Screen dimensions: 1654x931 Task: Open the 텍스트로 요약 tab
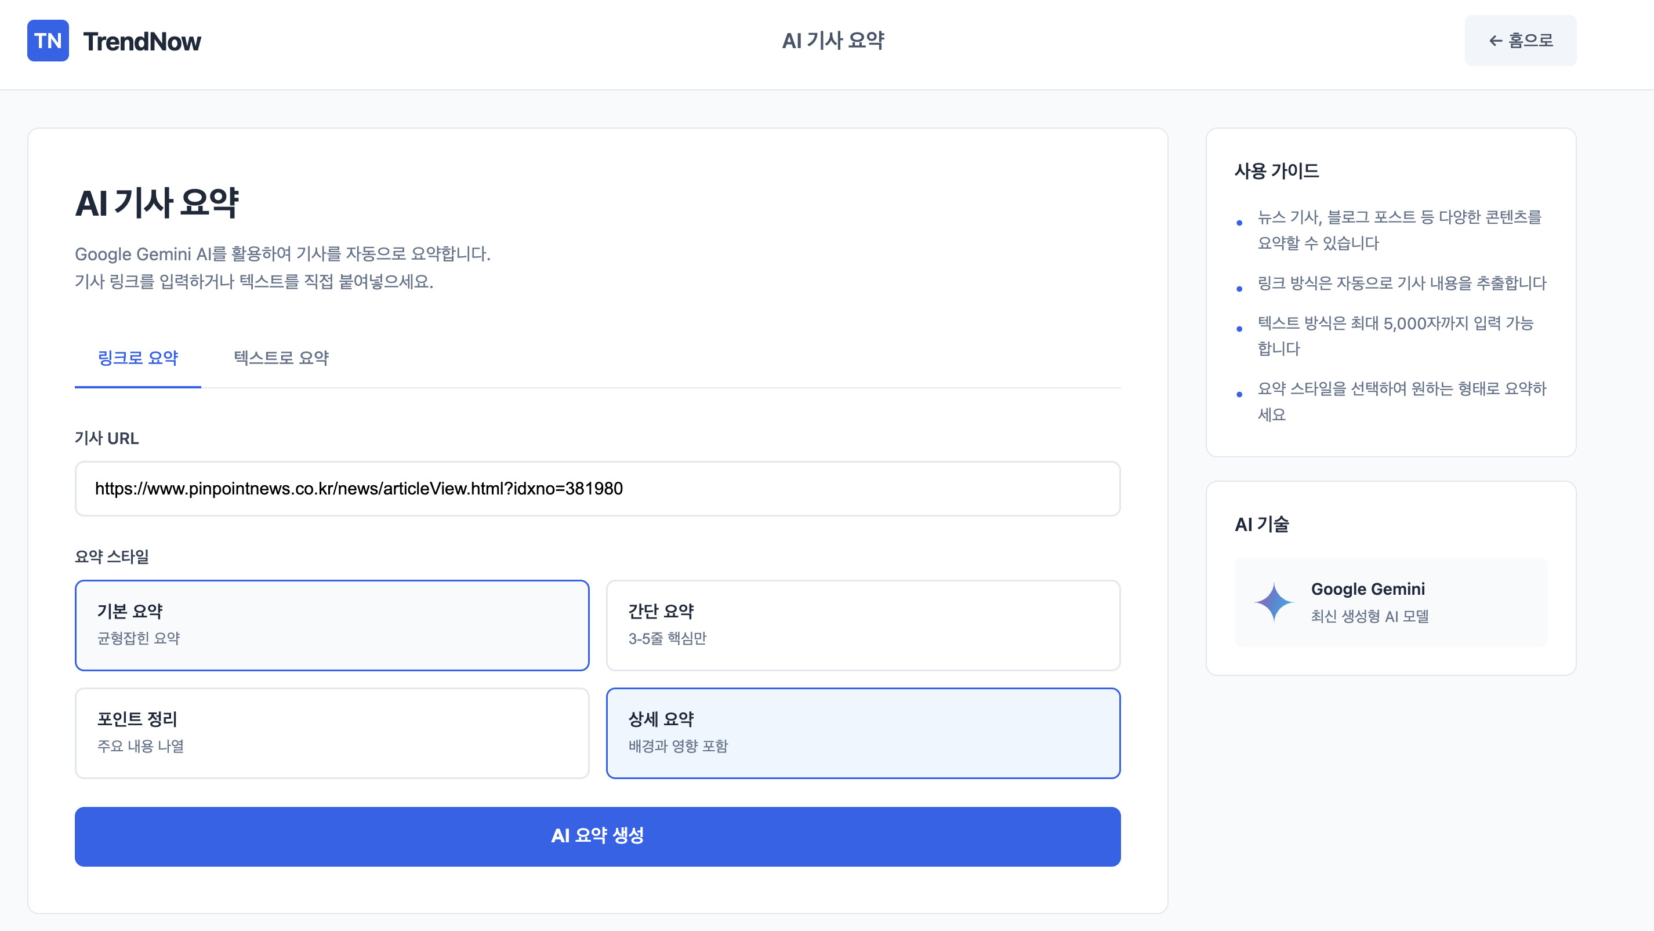(x=281, y=358)
